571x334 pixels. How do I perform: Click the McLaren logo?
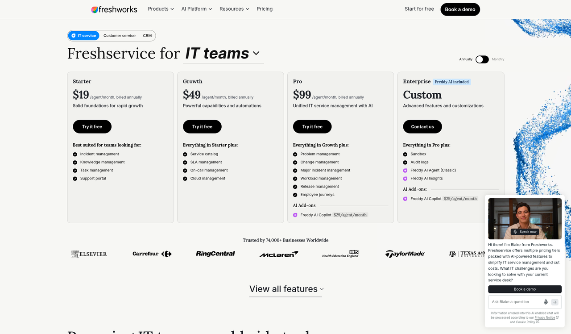pyautogui.click(x=279, y=254)
